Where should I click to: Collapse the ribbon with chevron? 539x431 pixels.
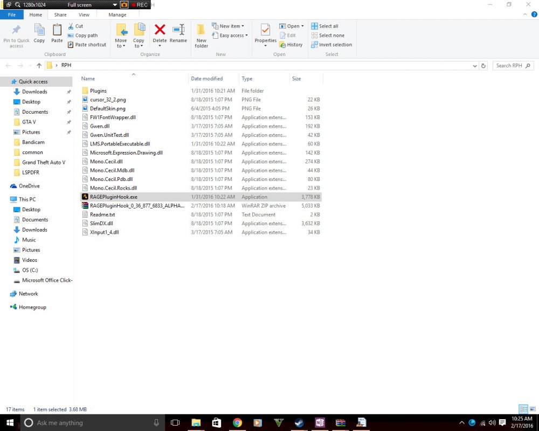[525, 15]
